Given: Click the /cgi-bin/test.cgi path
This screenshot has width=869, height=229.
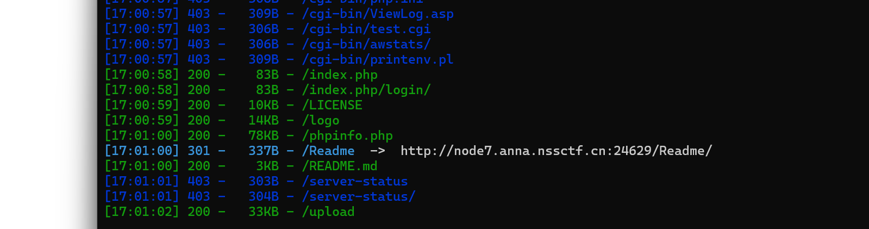Looking at the screenshot, I should [366, 29].
